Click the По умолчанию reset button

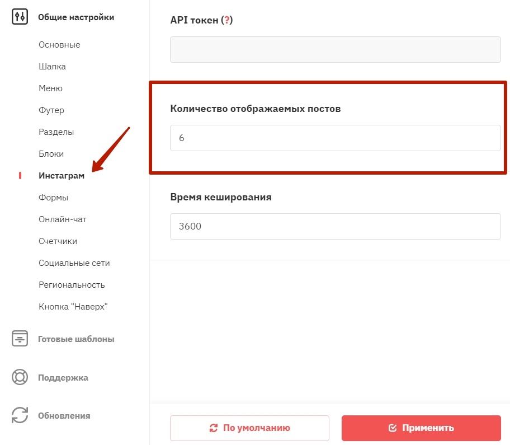[249, 428]
